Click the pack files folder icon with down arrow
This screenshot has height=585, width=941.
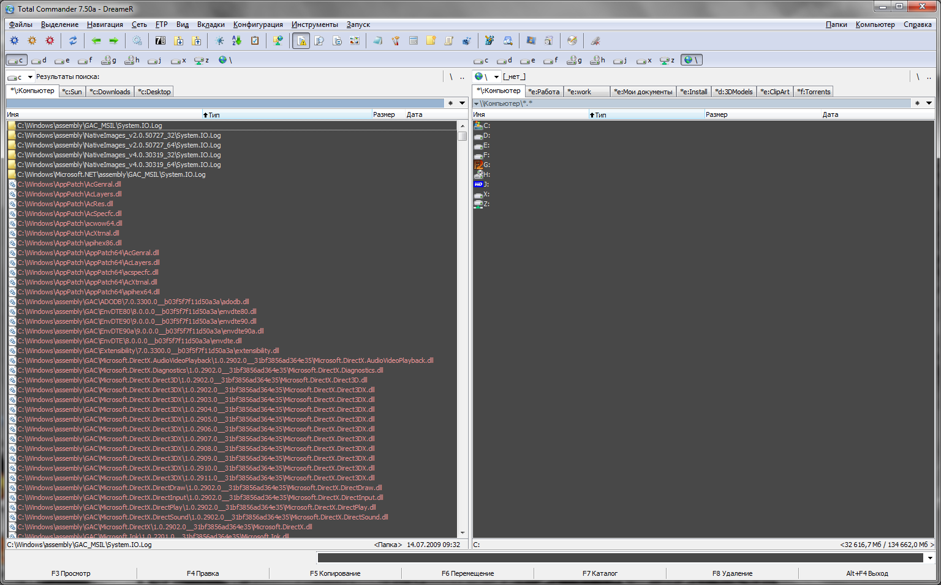click(179, 40)
